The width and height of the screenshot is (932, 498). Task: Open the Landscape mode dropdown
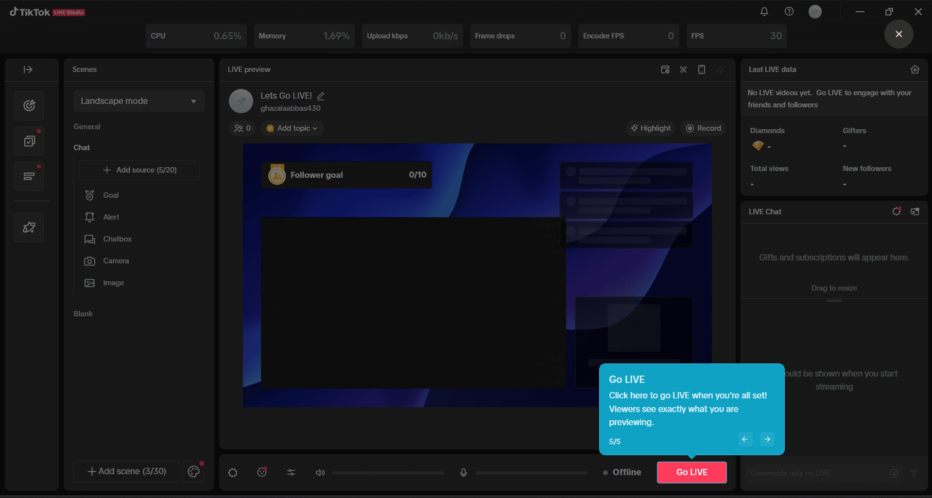138,101
